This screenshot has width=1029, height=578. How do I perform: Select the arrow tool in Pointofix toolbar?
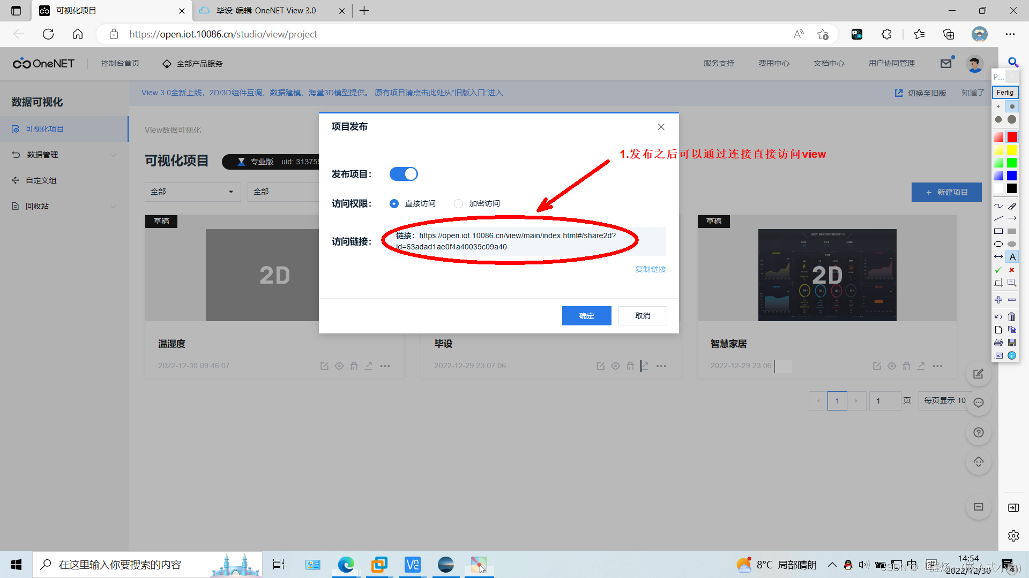point(1012,218)
